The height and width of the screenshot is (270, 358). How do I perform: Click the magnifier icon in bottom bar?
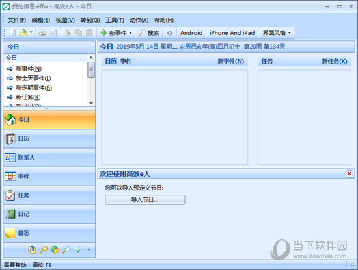(66, 250)
